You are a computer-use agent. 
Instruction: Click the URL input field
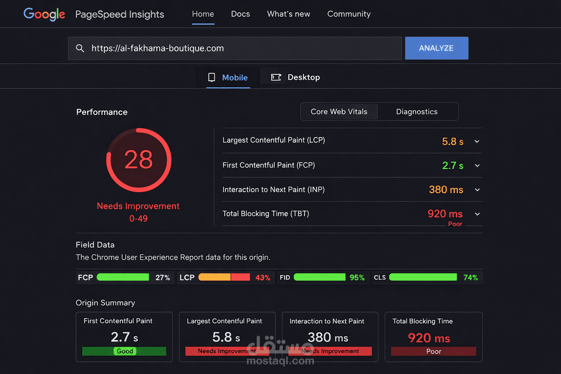point(235,48)
